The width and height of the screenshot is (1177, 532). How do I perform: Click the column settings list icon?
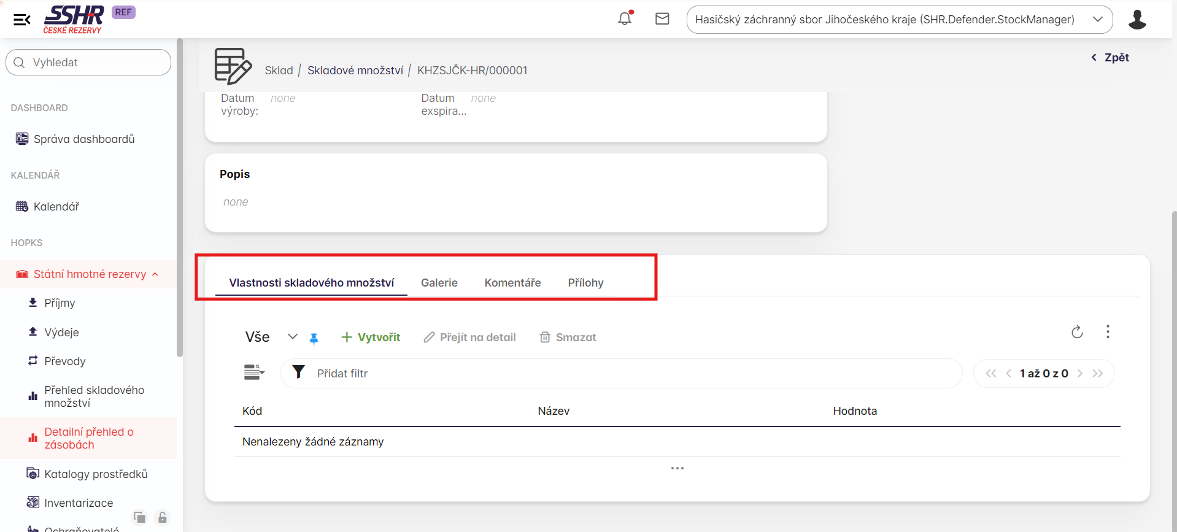pyautogui.click(x=253, y=372)
